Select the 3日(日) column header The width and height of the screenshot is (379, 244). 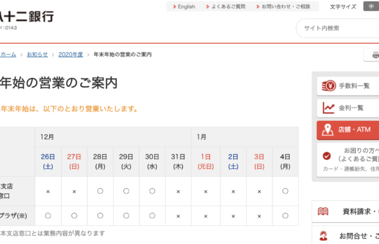point(259,162)
